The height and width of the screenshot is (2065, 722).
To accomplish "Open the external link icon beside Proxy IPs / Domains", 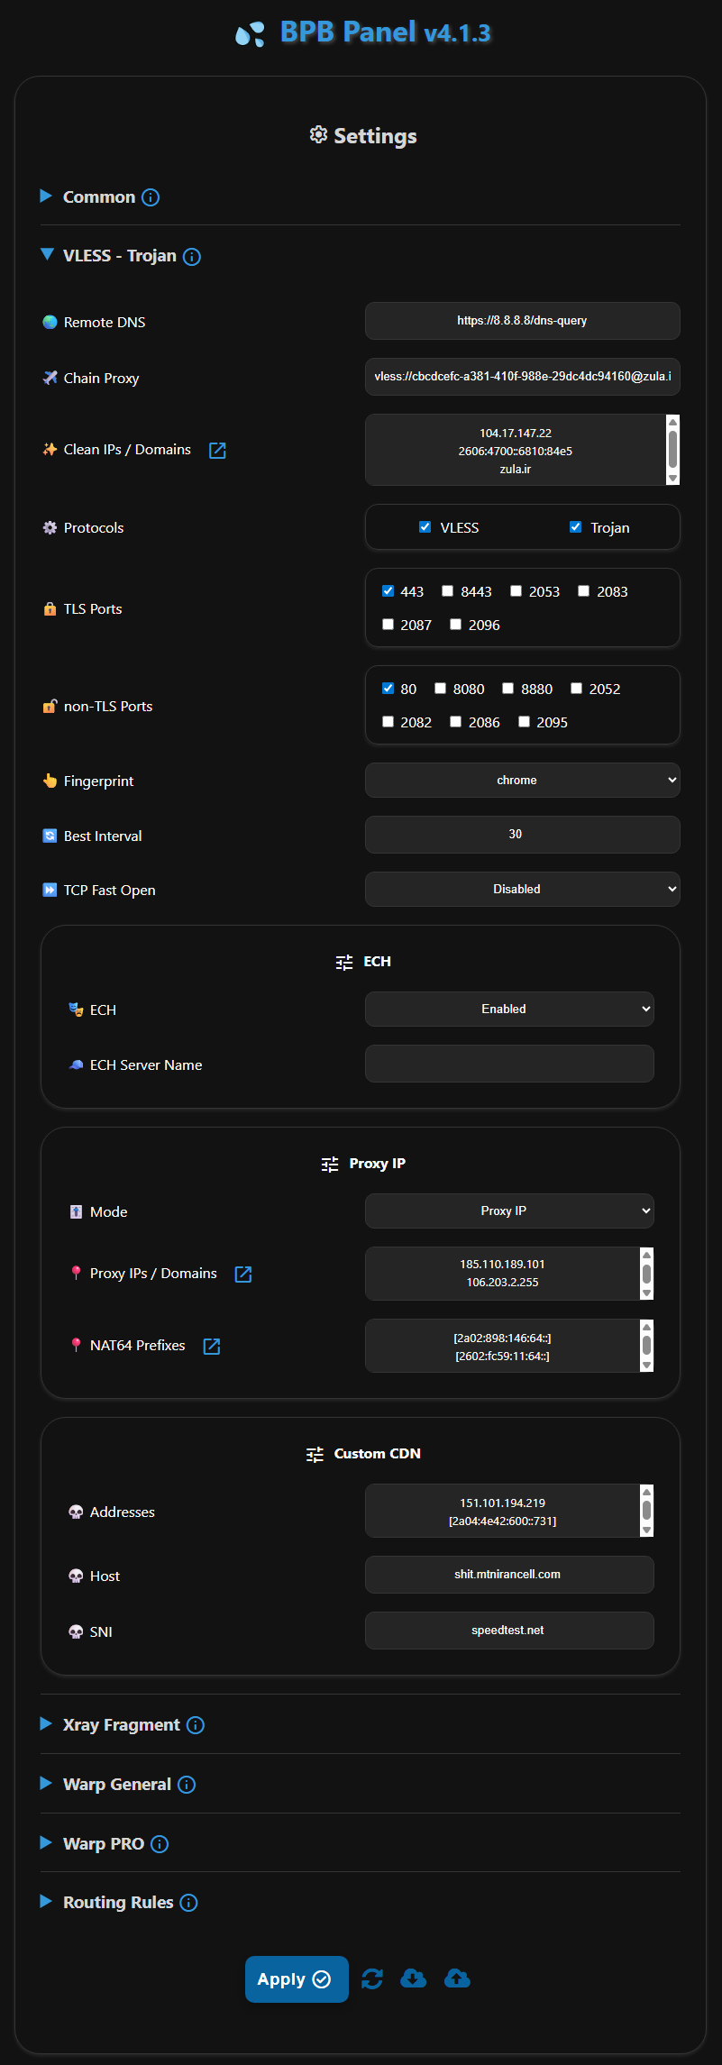I will pos(243,1275).
